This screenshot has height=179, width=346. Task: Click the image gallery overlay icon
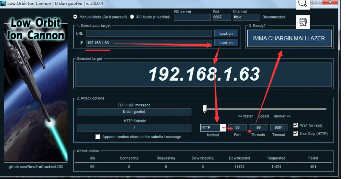(x=302, y=22)
